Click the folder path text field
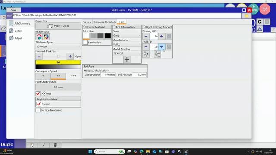This screenshot has width=276, height=155. [127, 15]
